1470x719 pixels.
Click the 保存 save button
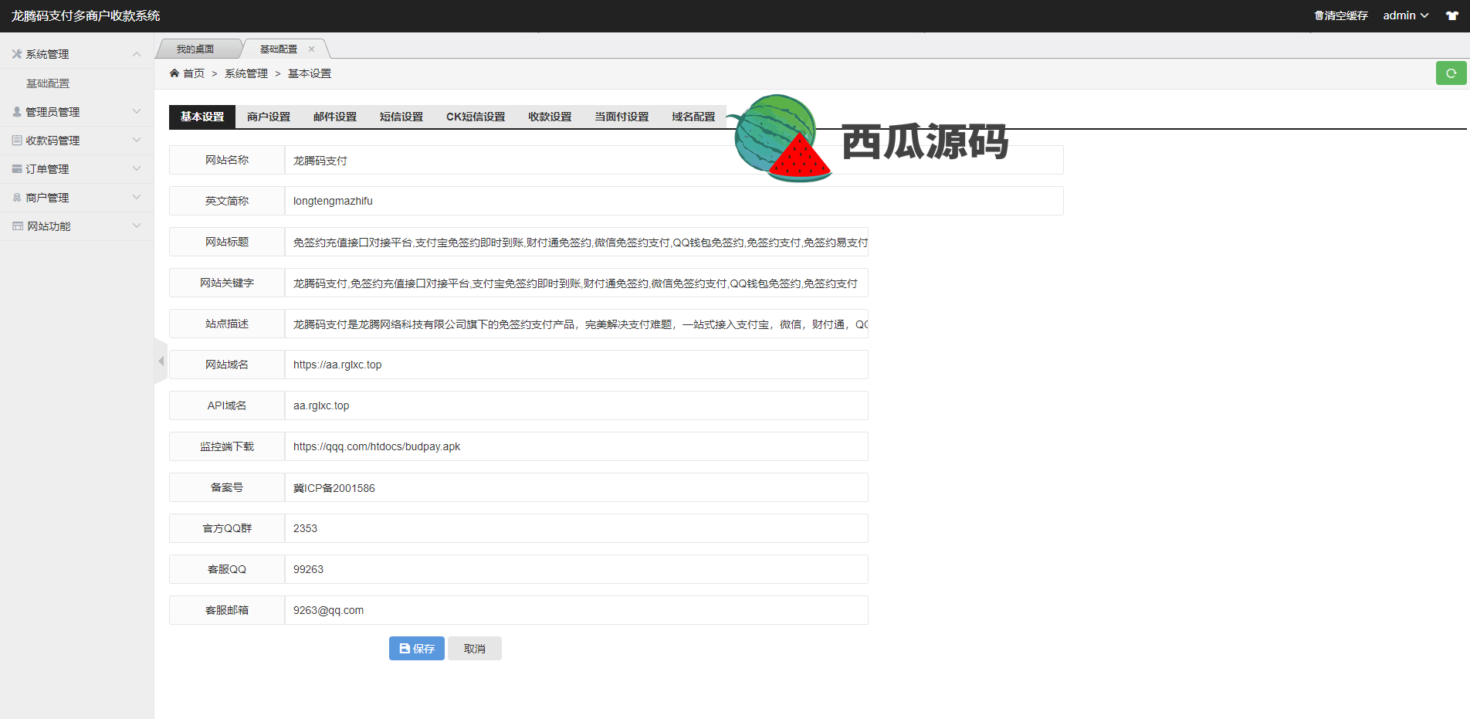(416, 649)
